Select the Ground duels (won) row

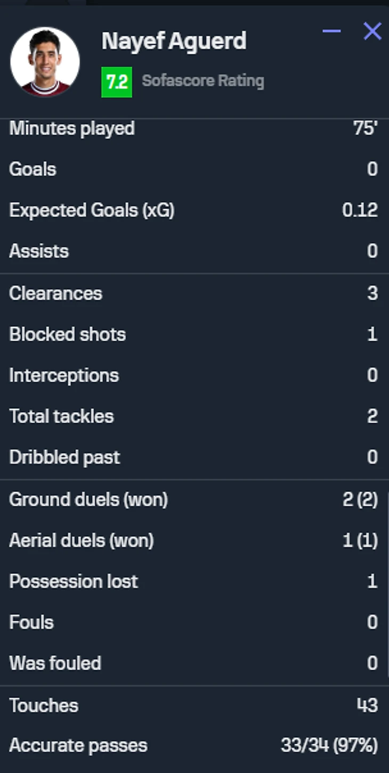click(193, 500)
